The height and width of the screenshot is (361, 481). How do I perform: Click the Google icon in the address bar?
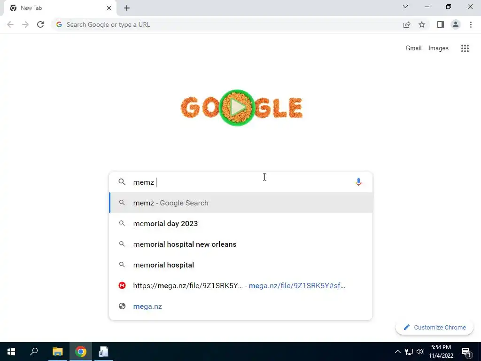click(x=59, y=24)
